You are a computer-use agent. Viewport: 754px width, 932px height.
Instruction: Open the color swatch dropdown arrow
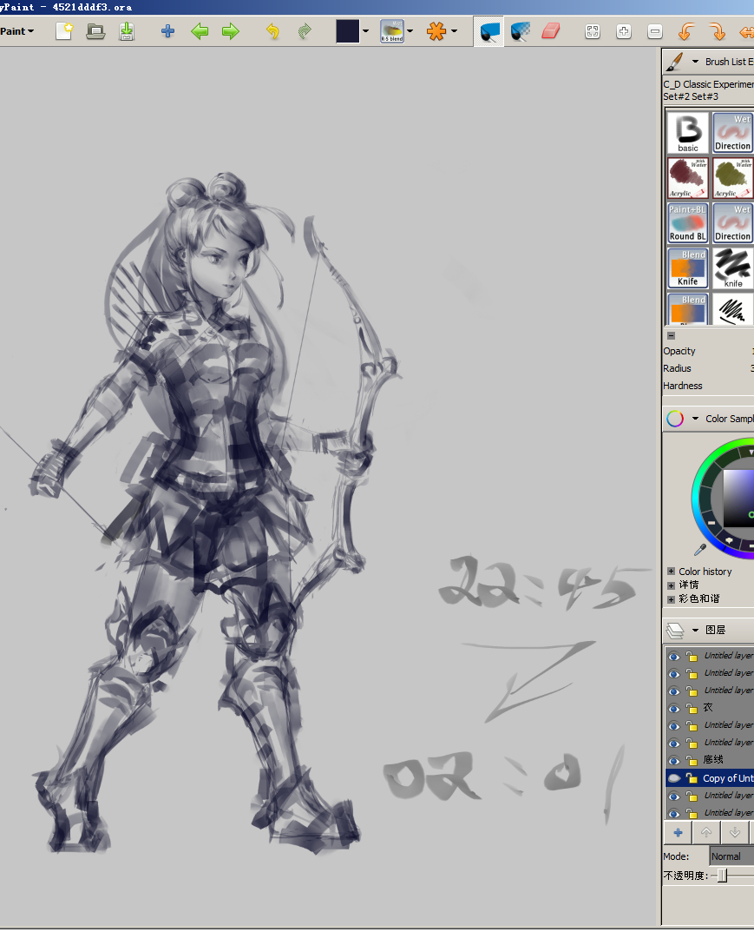(365, 31)
